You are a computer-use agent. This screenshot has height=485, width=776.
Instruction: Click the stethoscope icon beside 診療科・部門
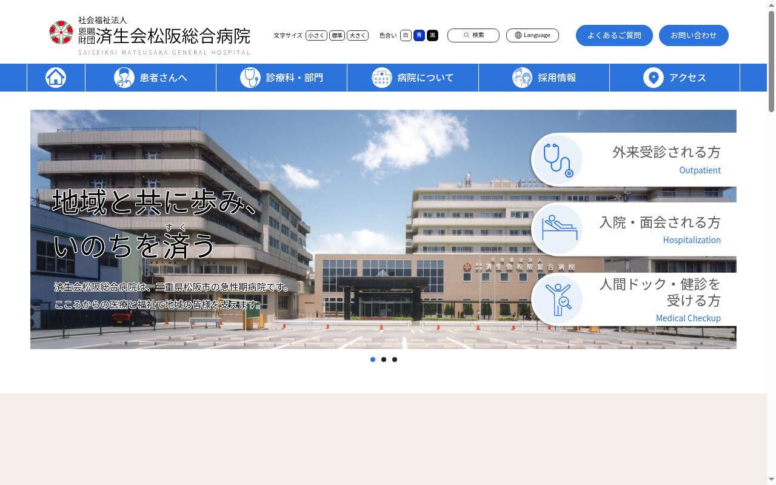coord(250,78)
